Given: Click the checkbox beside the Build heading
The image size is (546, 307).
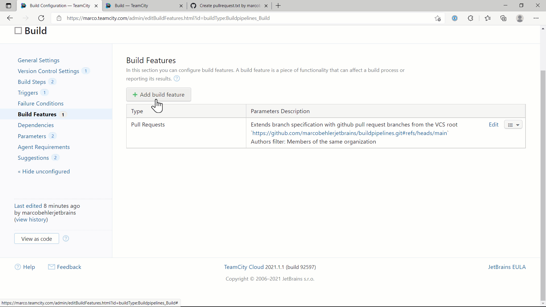Looking at the screenshot, I should (x=18, y=30).
